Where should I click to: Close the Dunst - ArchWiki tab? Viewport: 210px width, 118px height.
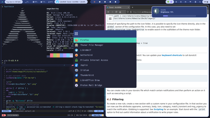pyautogui.click(x=128, y=7)
